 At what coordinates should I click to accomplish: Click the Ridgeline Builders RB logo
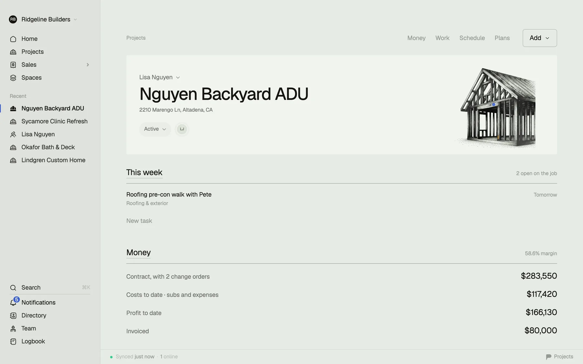point(13,19)
